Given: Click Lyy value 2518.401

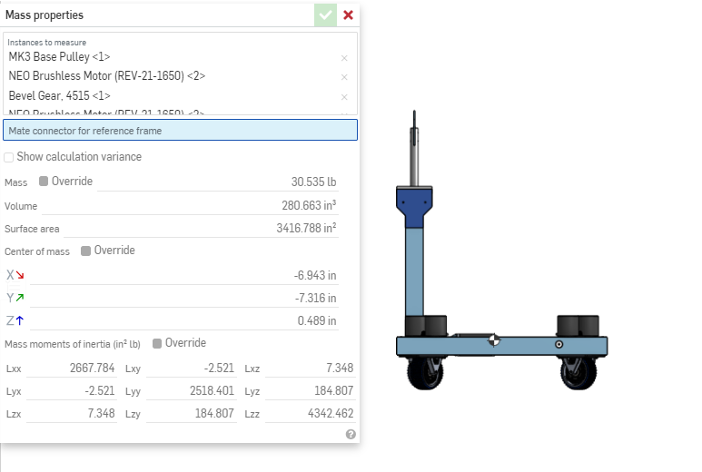Looking at the screenshot, I should (212, 391).
